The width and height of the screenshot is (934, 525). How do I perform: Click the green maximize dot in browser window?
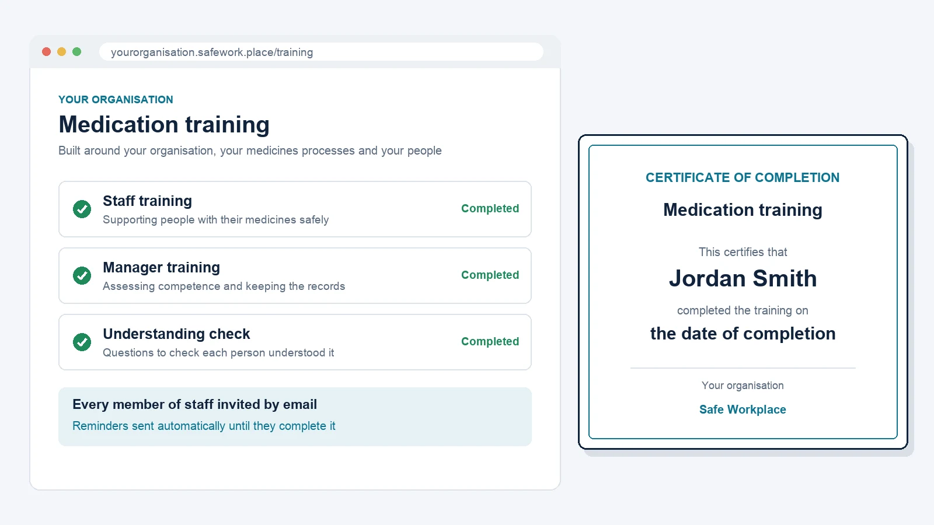click(x=77, y=52)
